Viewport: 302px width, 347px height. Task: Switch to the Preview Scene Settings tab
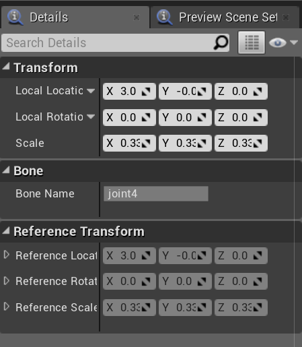point(225,18)
